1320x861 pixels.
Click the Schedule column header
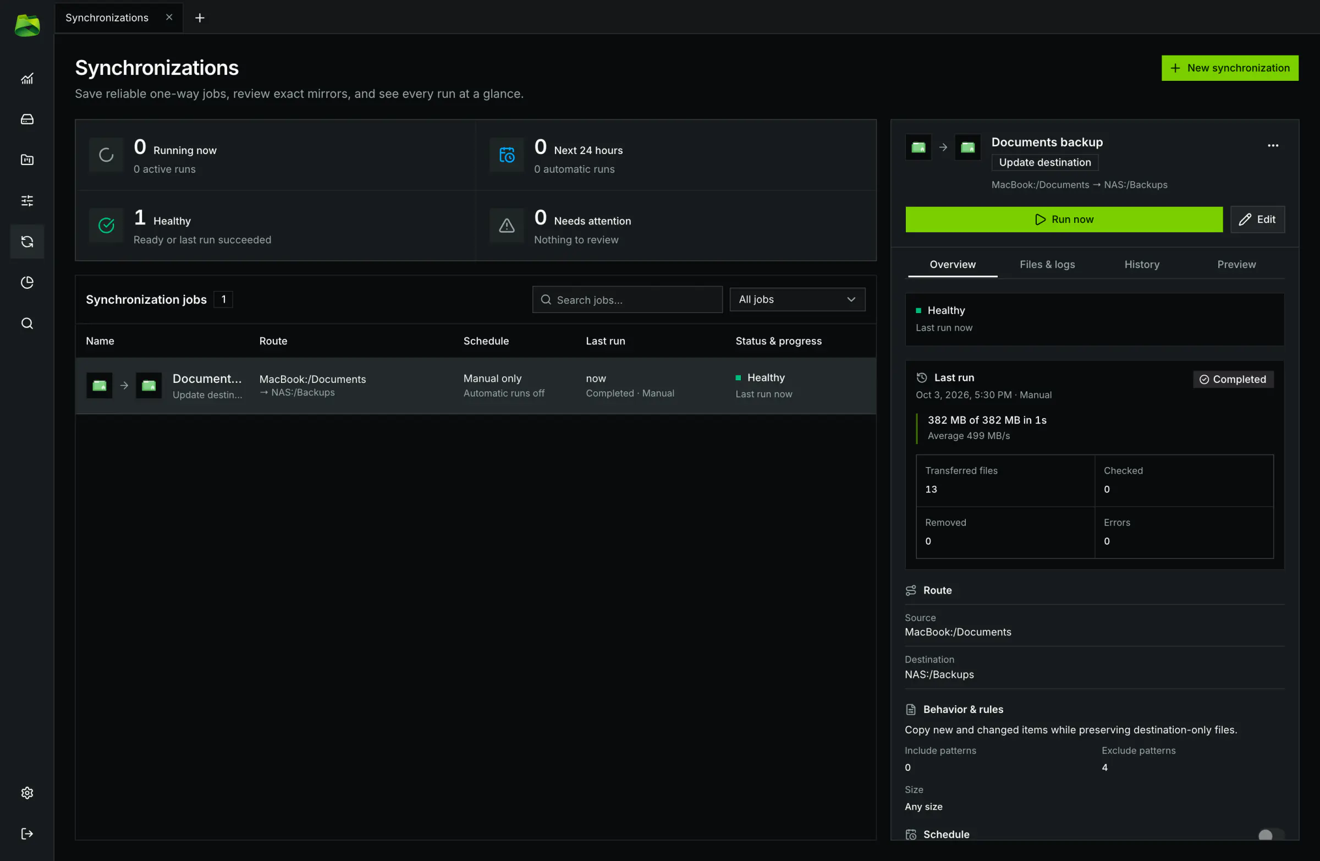(x=486, y=341)
